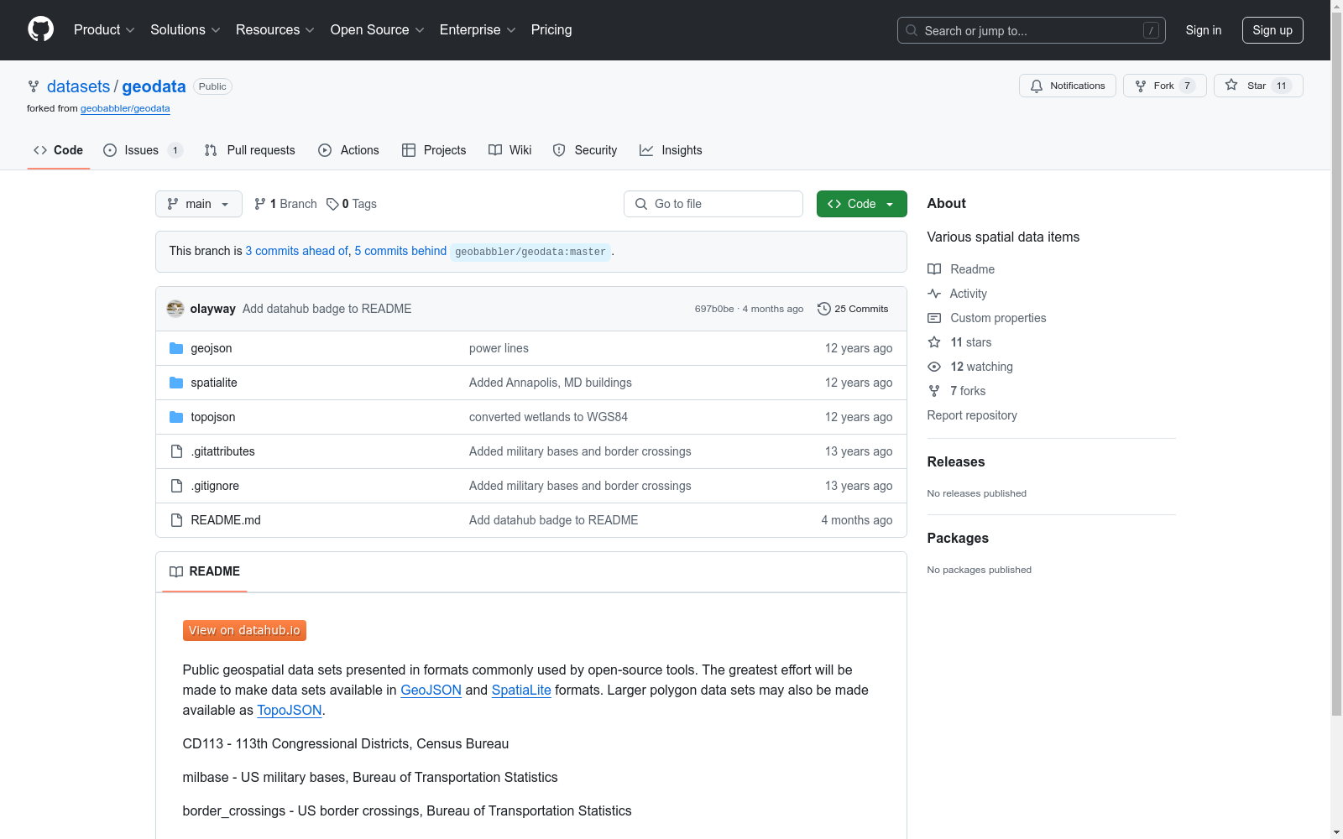Open the 'power lines' commit message
The image size is (1343, 839).
[499, 348]
